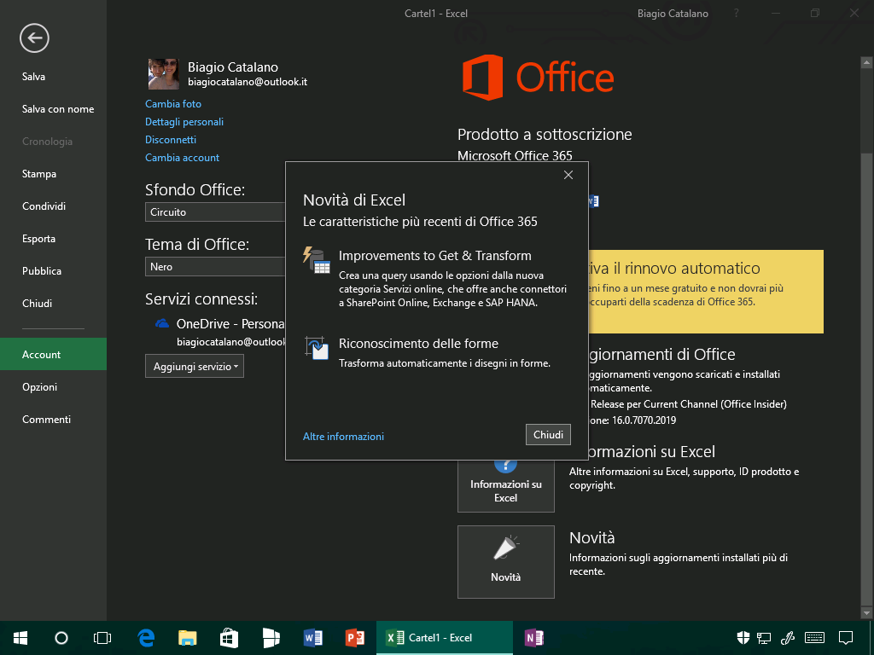Select Salva in the backstage menu
Viewport: 874px width, 655px height.
point(33,77)
